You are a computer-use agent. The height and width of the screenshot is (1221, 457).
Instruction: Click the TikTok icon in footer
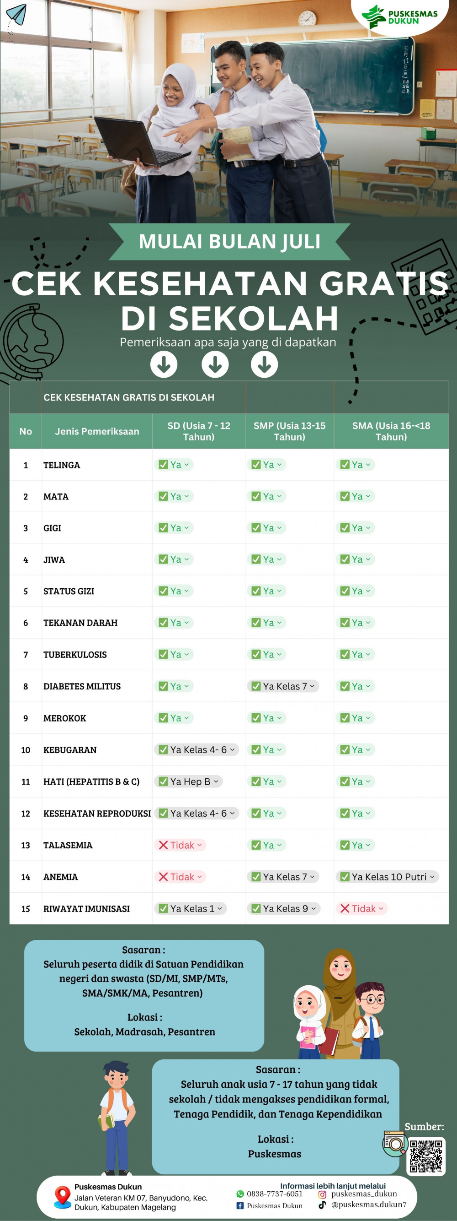322,1205
